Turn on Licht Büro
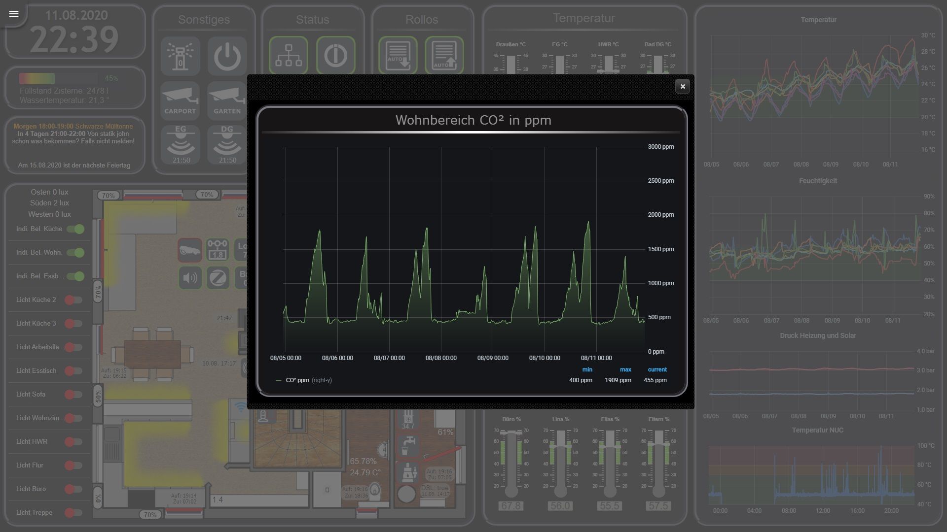Image resolution: width=947 pixels, height=532 pixels. coord(73,489)
